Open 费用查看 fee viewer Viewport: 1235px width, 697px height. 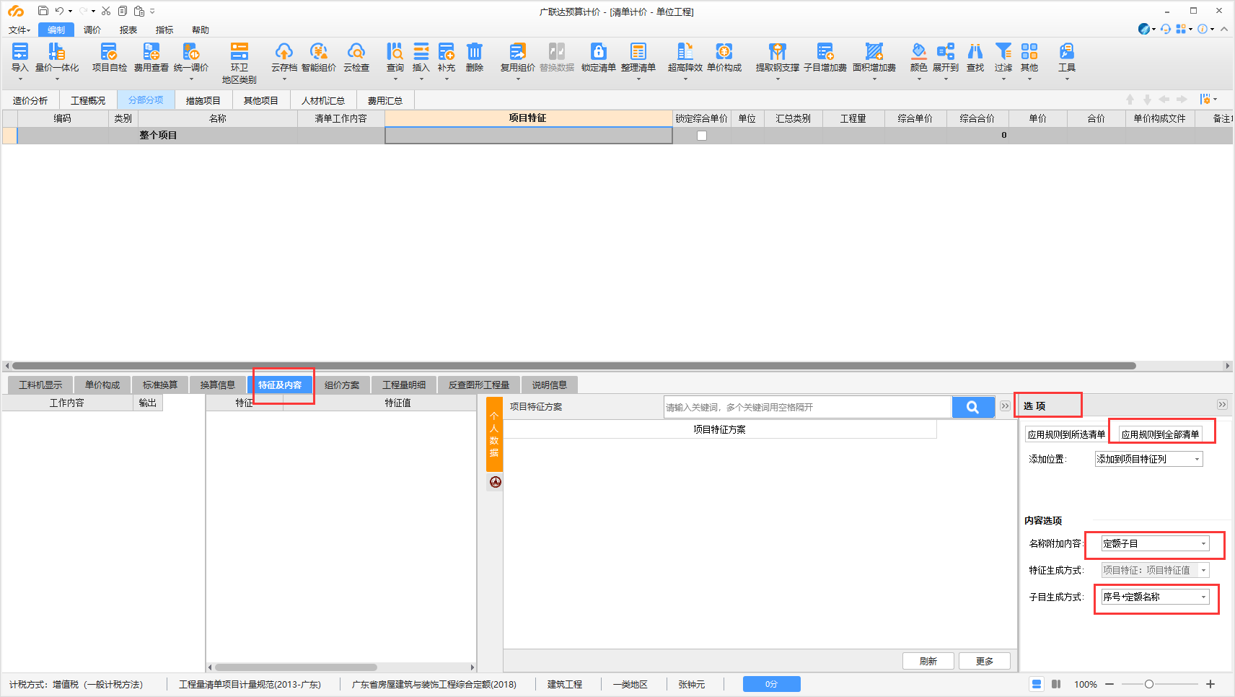[151, 57]
